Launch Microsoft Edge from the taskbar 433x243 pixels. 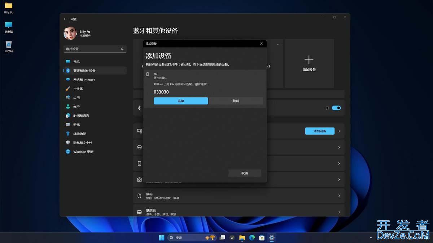252,238
